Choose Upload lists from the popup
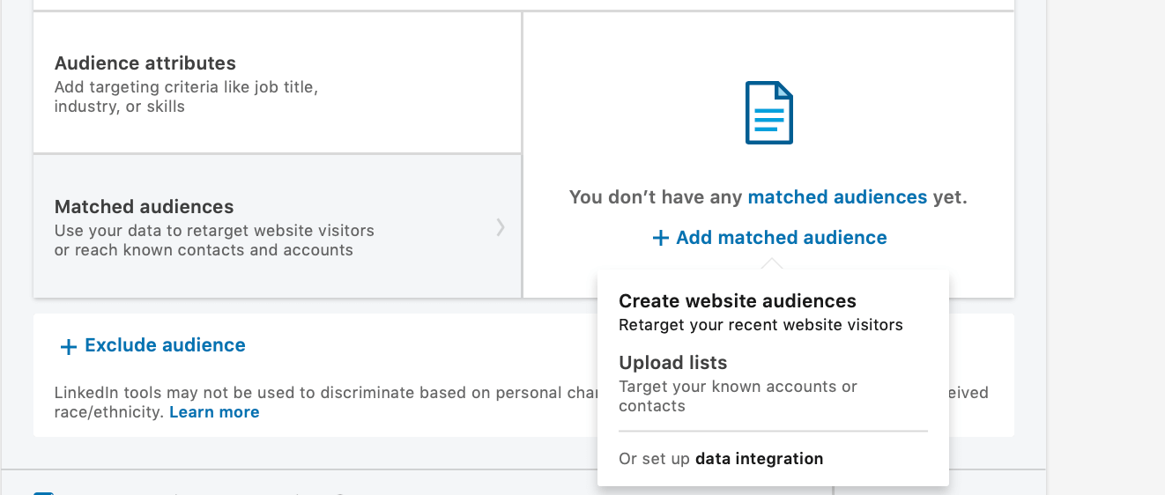1165x495 pixels. point(672,363)
